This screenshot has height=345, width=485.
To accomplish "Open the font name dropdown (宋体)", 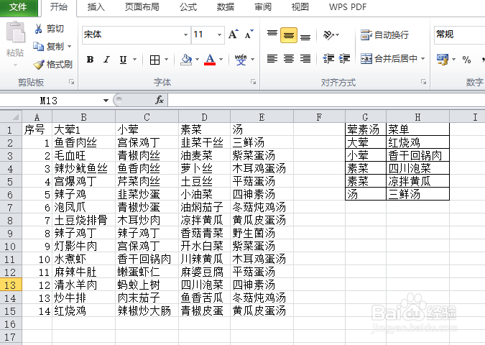I will [185, 34].
